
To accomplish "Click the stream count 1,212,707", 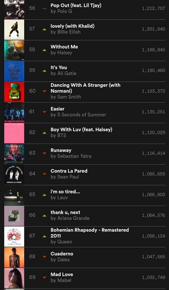I will click(x=153, y=8).
